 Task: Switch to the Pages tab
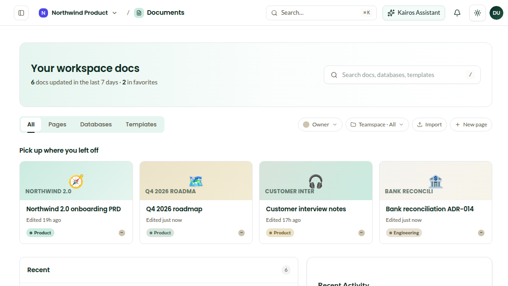(x=57, y=124)
